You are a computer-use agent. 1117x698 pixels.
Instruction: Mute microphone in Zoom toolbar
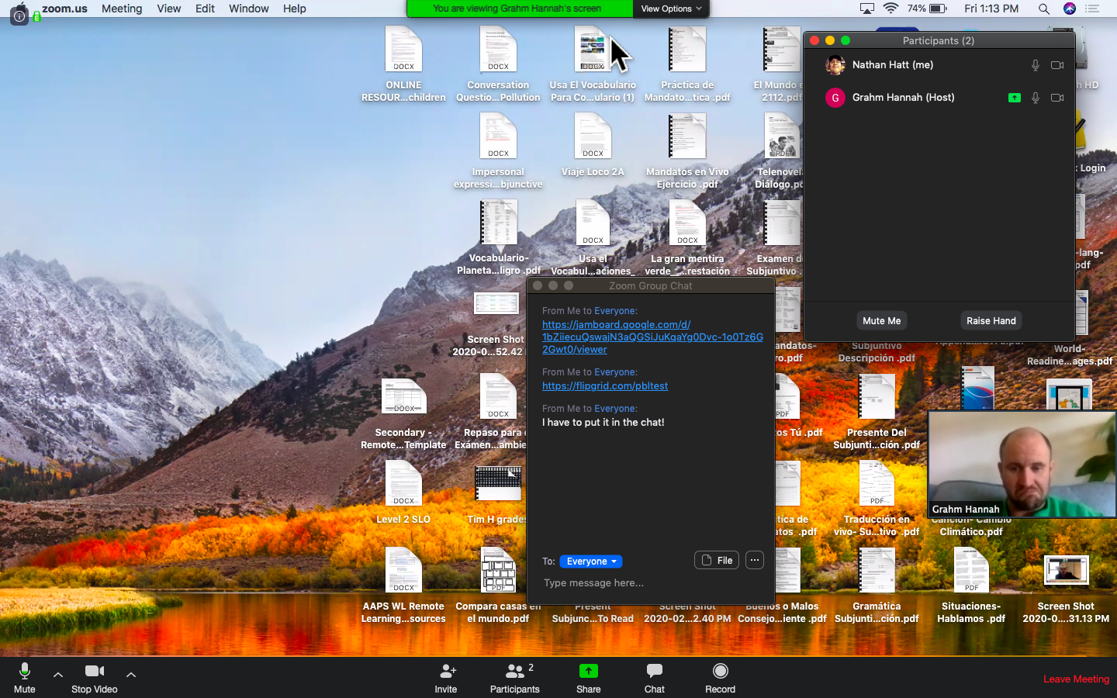(24, 677)
